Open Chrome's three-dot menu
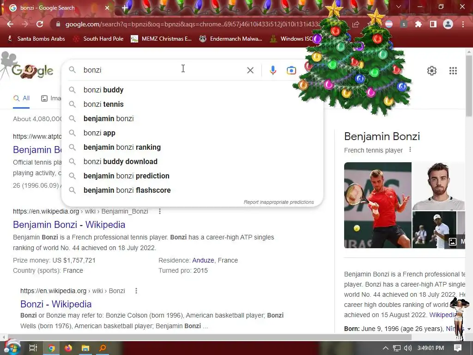The width and height of the screenshot is (473, 355). (463, 24)
